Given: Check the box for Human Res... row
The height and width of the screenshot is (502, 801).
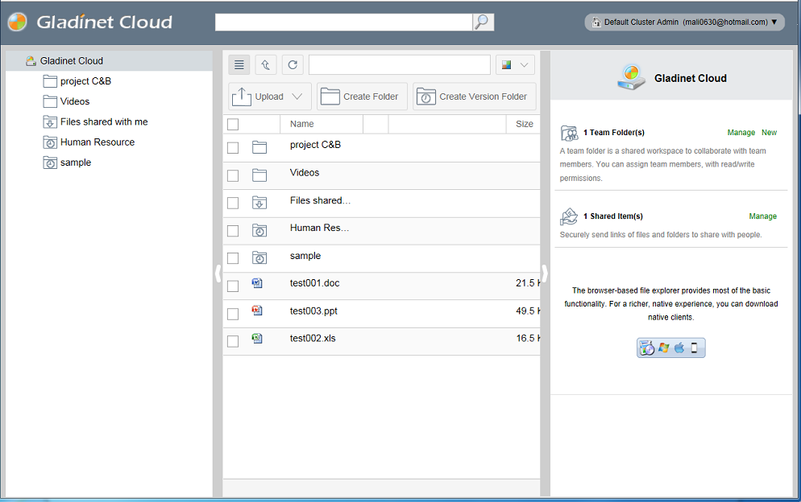Looking at the screenshot, I should pos(233,231).
